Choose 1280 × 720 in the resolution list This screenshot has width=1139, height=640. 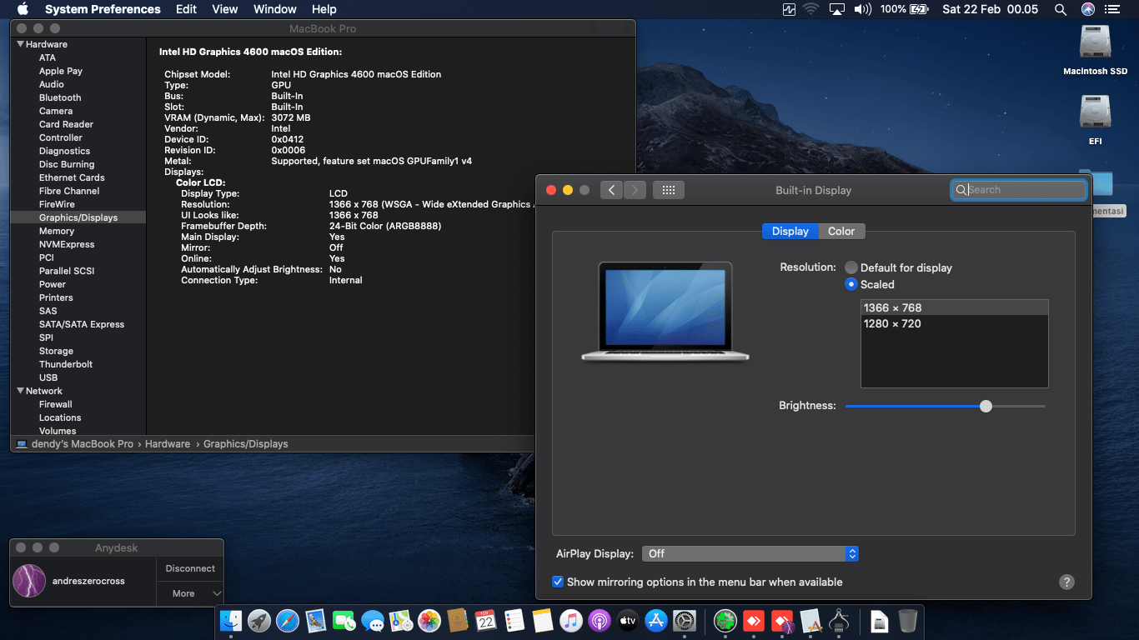[954, 323]
